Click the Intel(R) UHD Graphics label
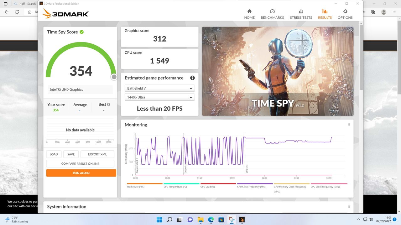The width and height of the screenshot is (401, 225). (x=66, y=89)
